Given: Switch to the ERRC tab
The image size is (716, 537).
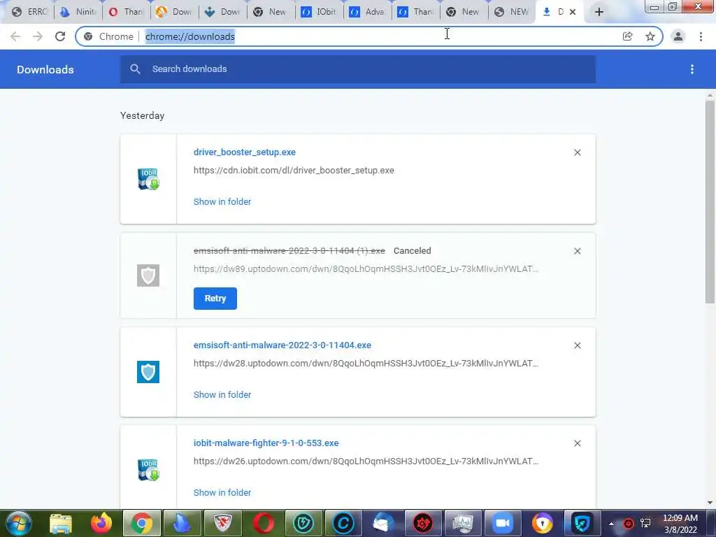Looking at the screenshot, I should click(29, 12).
